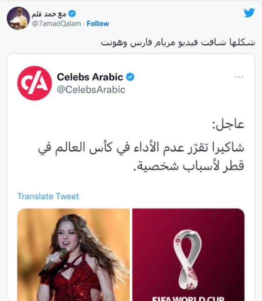The width and height of the screenshot is (262, 301).
Task: Click Translate Tweet link
Action: [48, 196]
